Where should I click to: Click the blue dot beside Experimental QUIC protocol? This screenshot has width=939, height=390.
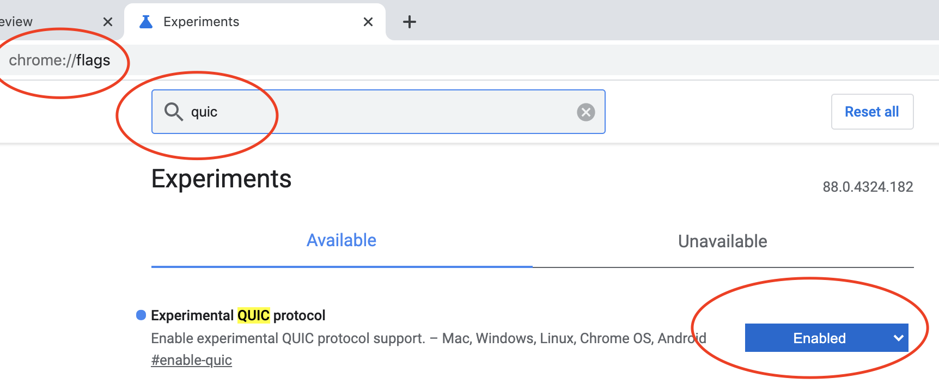141,315
